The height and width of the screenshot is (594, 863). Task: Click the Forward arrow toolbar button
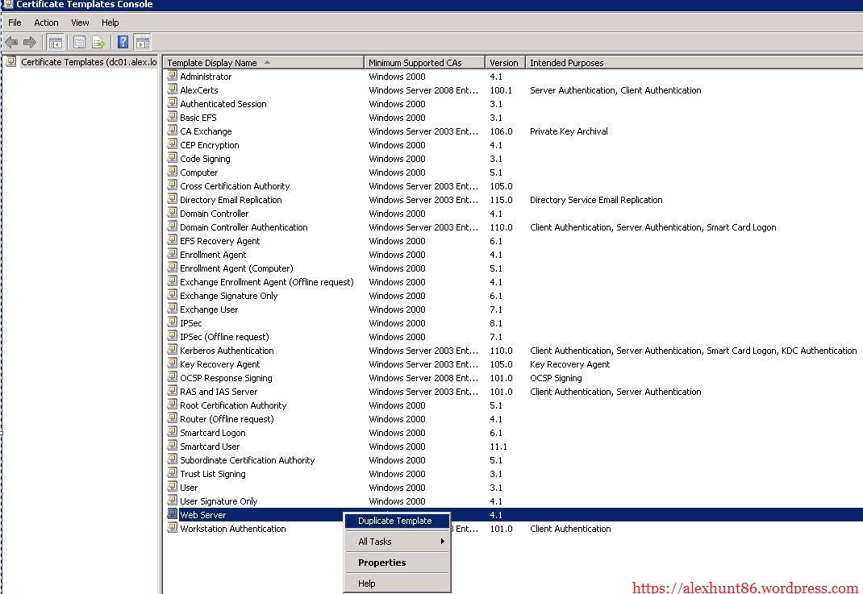(30, 42)
